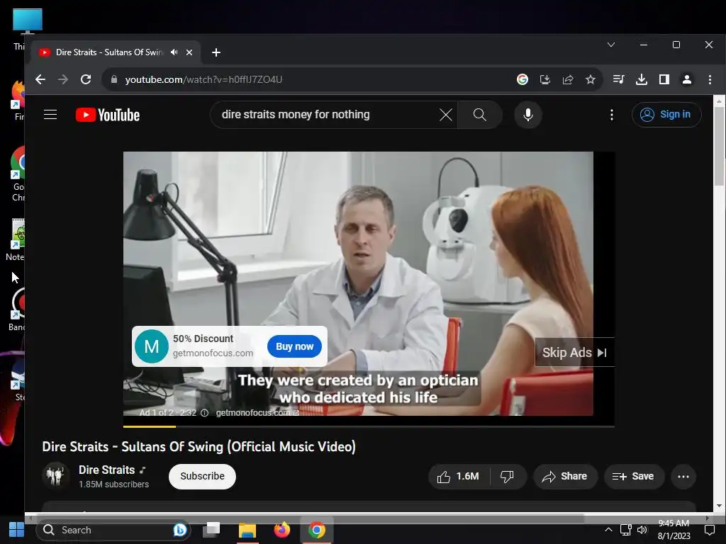Open system volume speaker icon

point(642,530)
